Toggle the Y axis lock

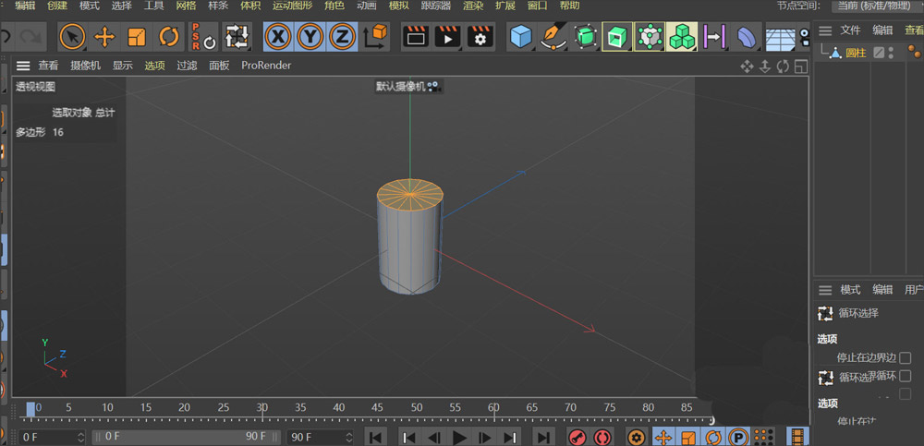pyautogui.click(x=310, y=37)
